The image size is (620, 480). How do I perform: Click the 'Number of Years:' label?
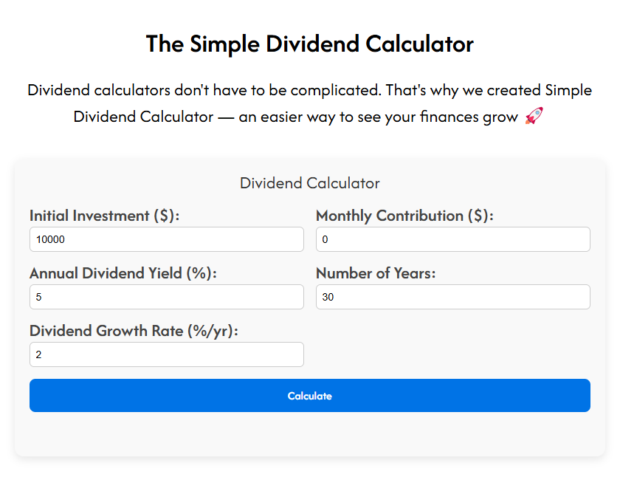(376, 273)
